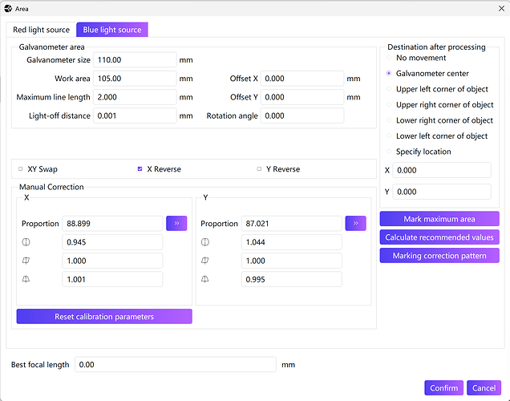Click the Galvanometer size field
Viewport: 510px width, 401px height.
click(135, 60)
